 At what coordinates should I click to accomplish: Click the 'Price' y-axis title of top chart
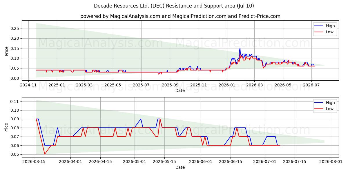(6, 51)
